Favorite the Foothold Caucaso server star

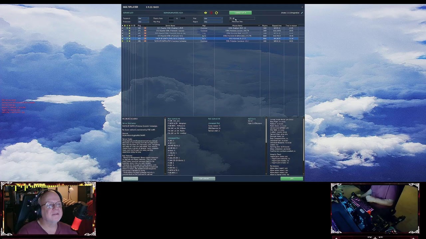[122, 31]
